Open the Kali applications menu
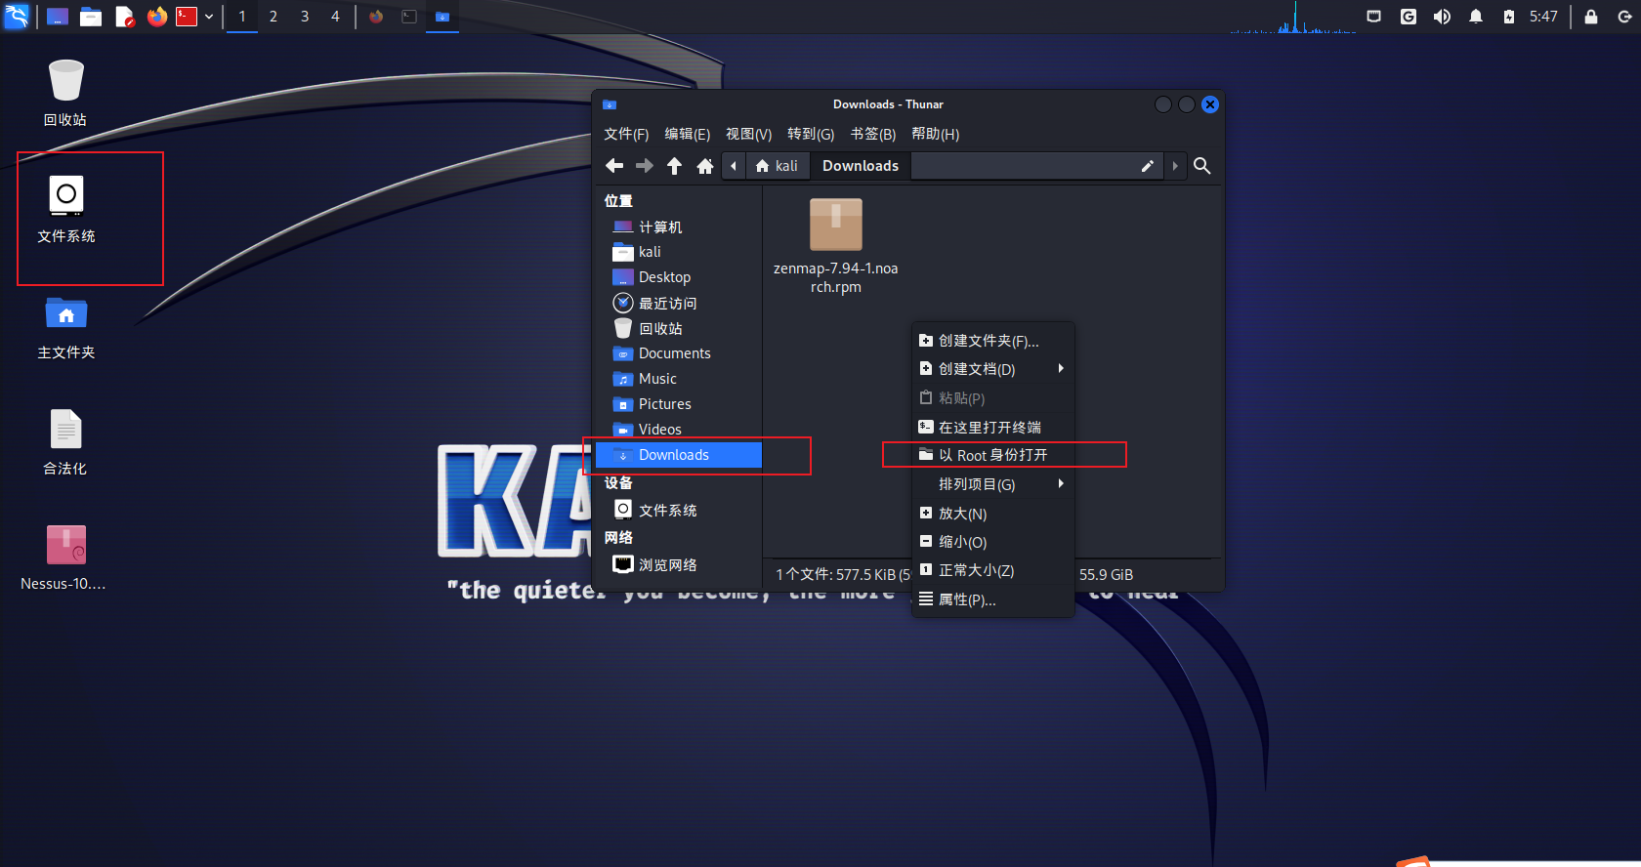 click(17, 16)
